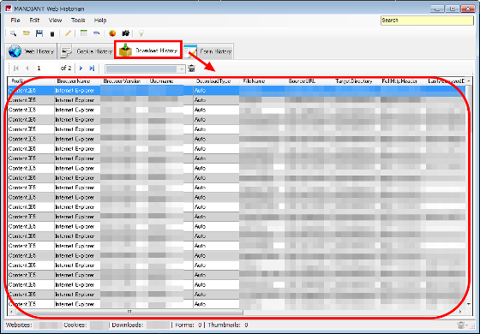This screenshot has height=334, width=480.
Task: Sort by the Username column header
Action: point(171,81)
